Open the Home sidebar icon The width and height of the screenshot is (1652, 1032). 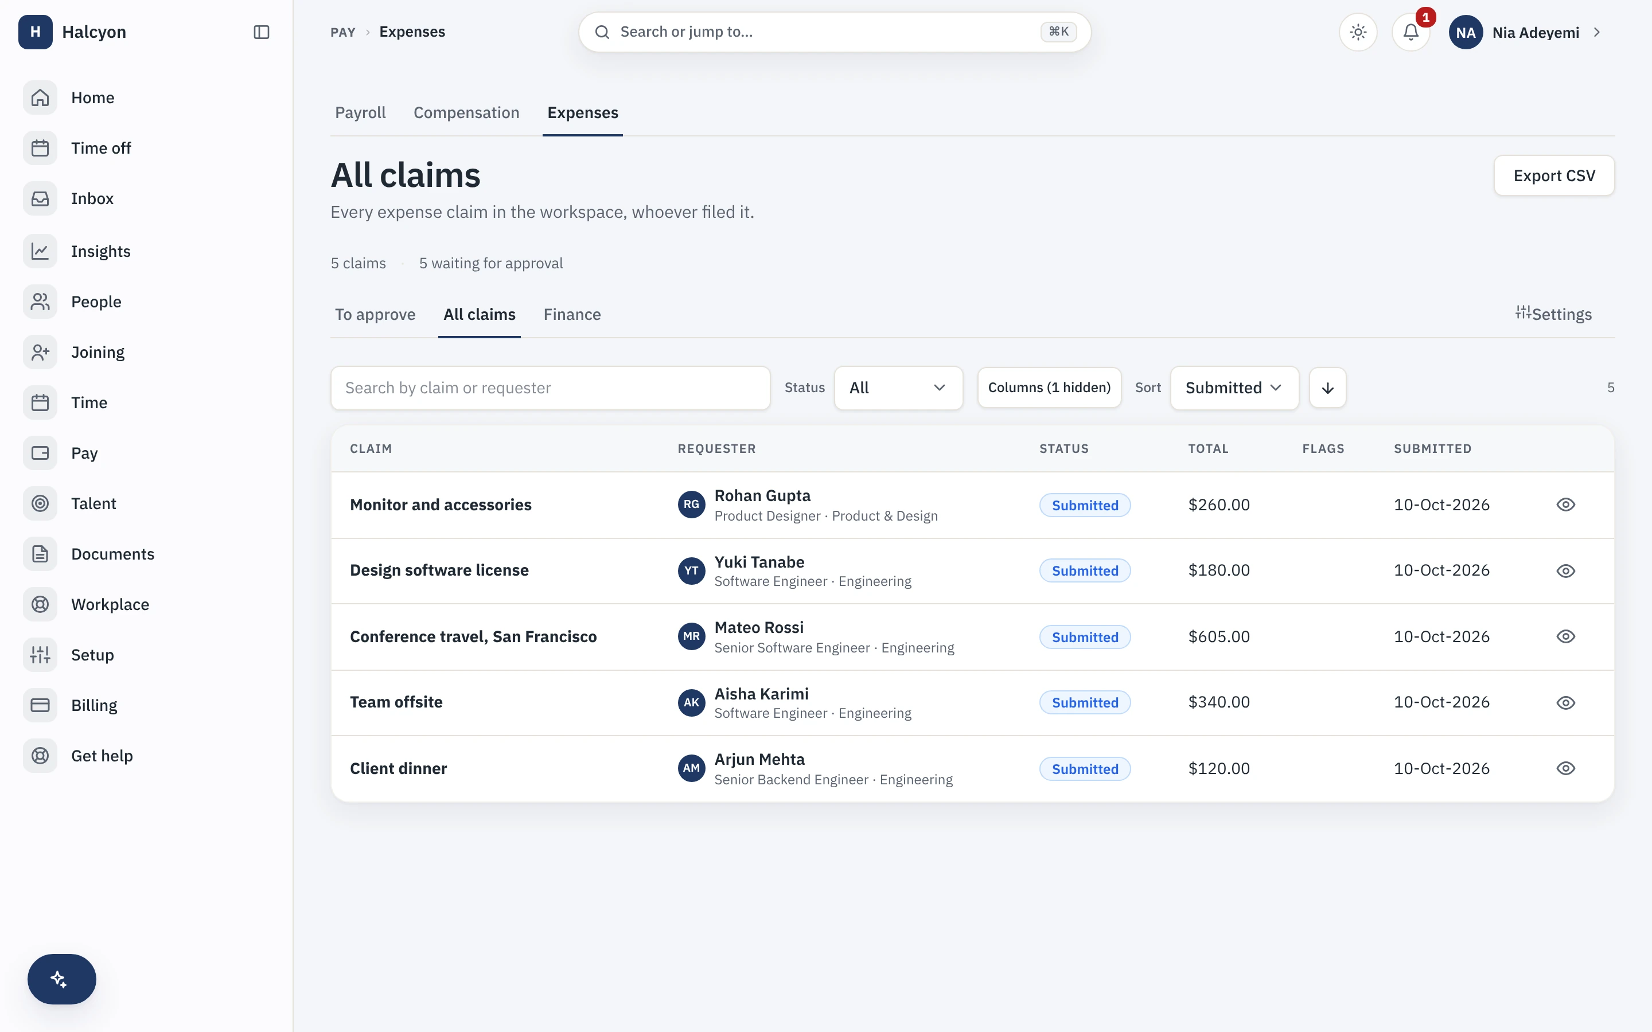[x=40, y=97]
